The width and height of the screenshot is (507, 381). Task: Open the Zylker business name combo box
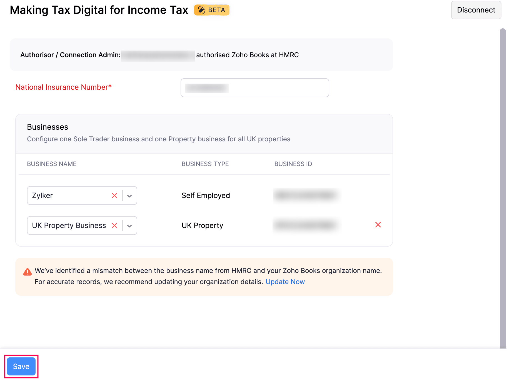(69, 195)
